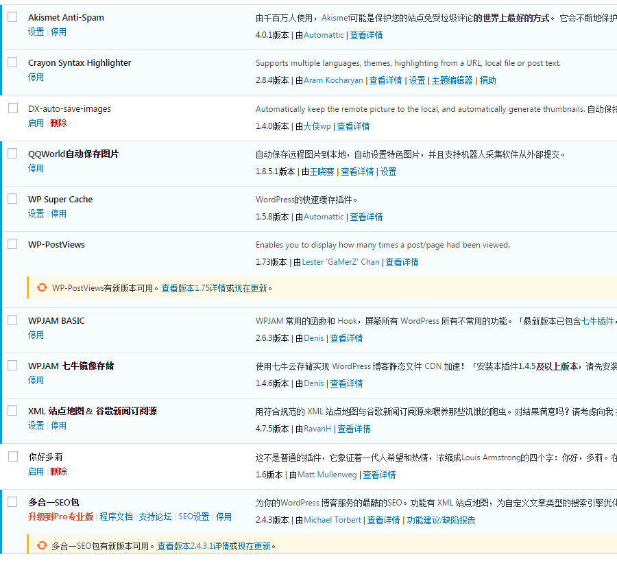This screenshot has height=570, width=617.
Task: Deactivate WP Super Cache via 停用
Action: [58, 214]
